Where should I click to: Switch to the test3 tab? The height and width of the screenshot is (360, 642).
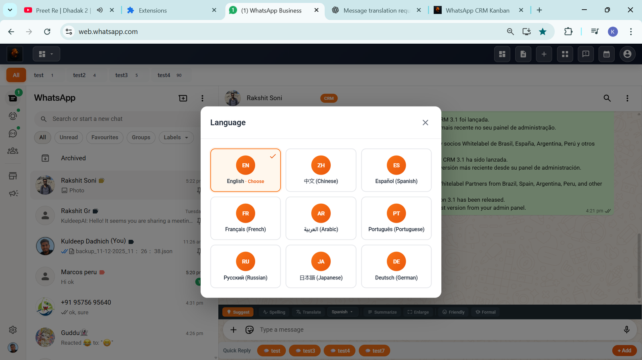(x=126, y=75)
